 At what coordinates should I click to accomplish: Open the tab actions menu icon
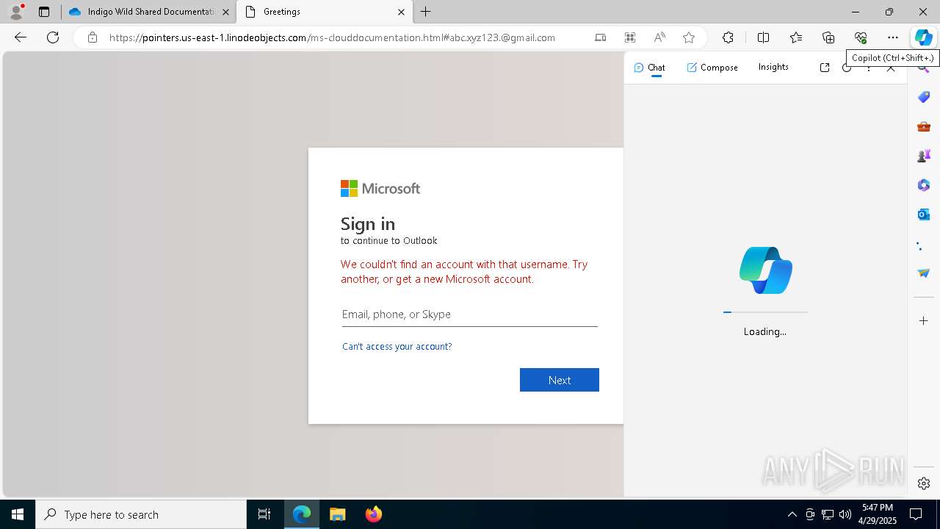tap(44, 12)
